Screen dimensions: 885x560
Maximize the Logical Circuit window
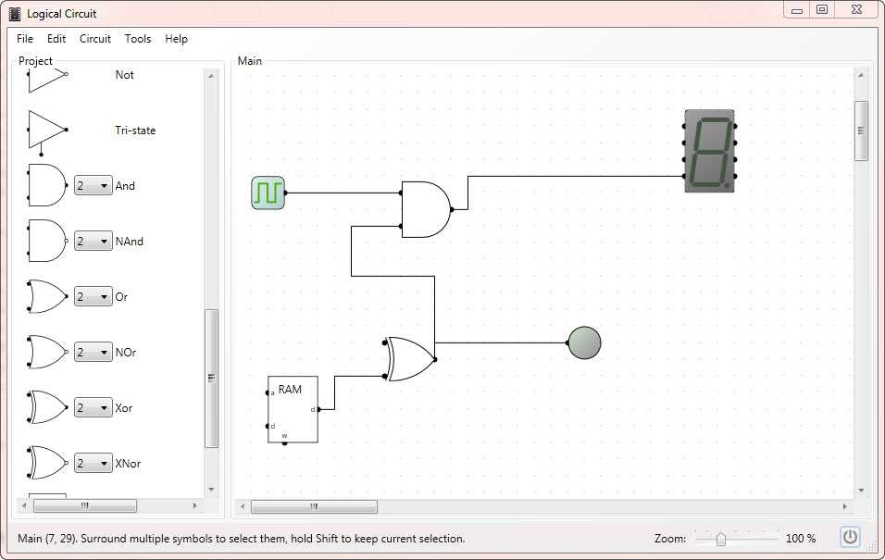tap(822, 9)
